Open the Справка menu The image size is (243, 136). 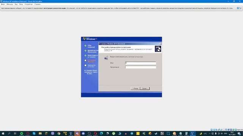click(x=38, y=4)
